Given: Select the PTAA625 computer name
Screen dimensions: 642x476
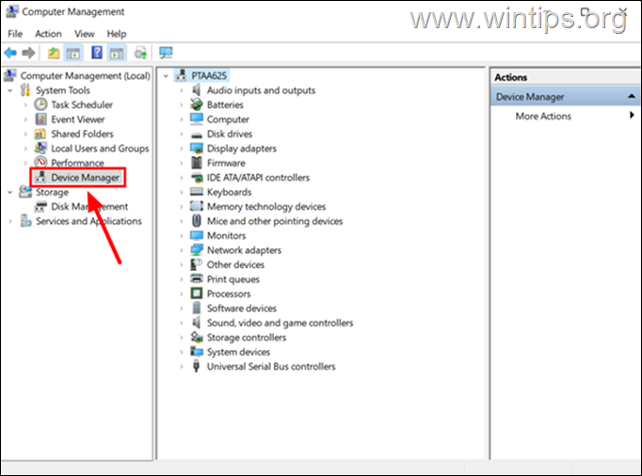Looking at the screenshot, I should click(209, 75).
